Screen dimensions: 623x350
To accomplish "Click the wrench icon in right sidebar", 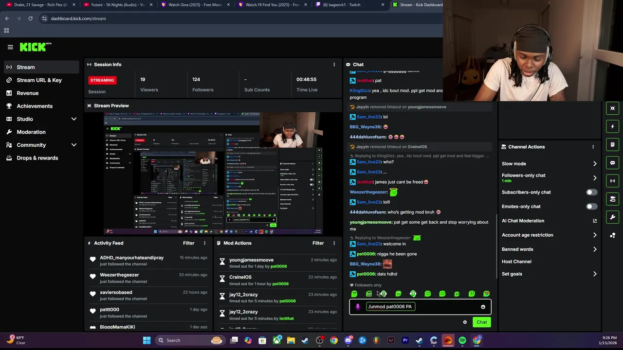I will (x=613, y=217).
